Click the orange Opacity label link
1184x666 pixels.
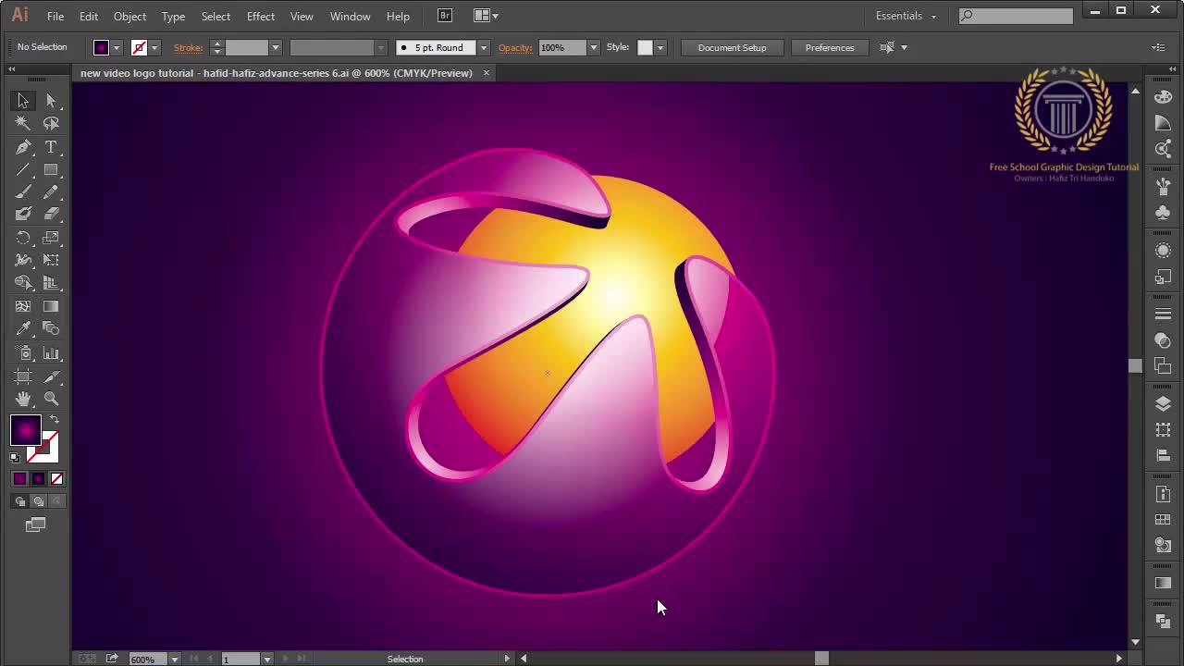515,48
